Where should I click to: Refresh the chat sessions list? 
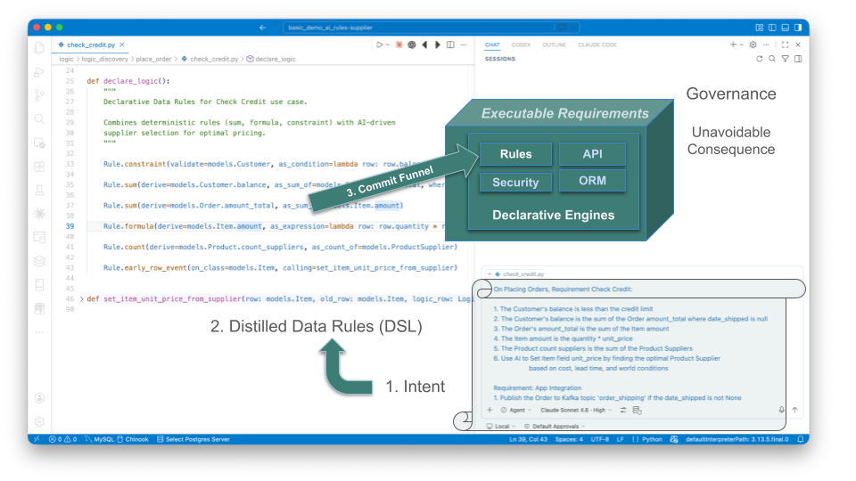click(x=760, y=59)
